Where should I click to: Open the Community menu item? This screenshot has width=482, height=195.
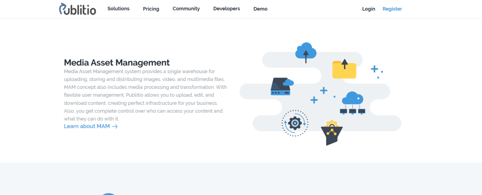(x=186, y=8)
